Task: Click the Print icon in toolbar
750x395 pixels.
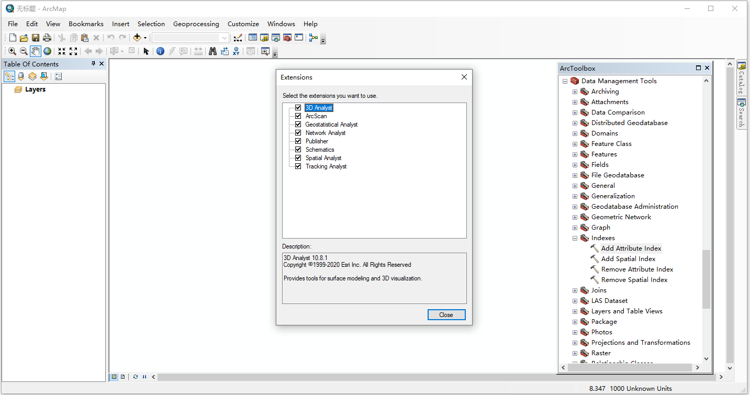Action: (x=47, y=38)
